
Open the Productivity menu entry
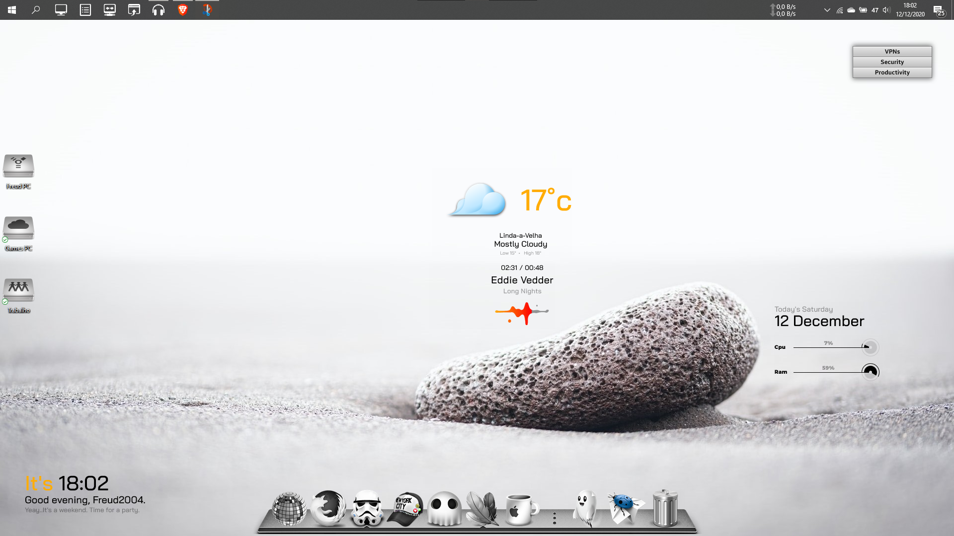892,72
